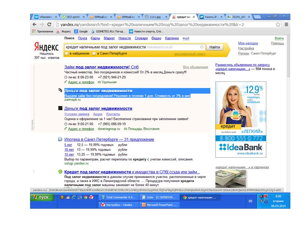Open 'расширенный поиск' advanced search
Viewport: 304px width, 228px height.
click(190, 54)
